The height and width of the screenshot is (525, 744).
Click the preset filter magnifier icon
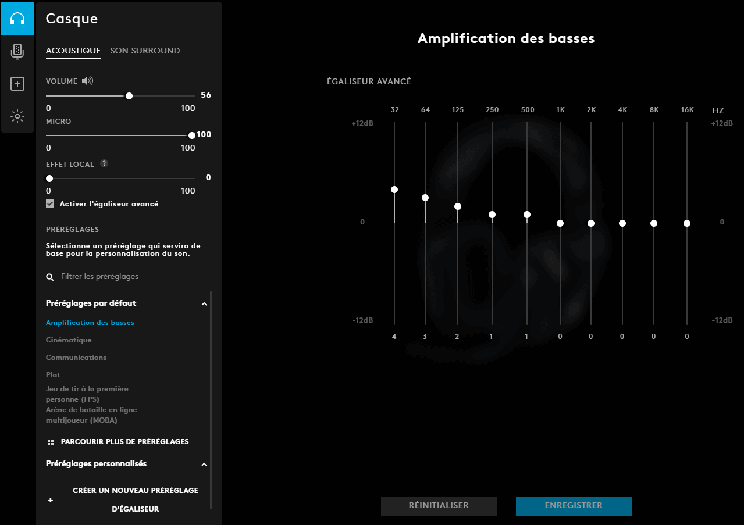coord(50,277)
